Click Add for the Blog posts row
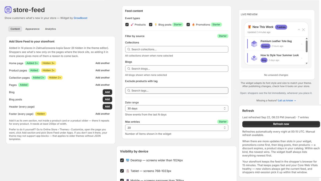 tap(107, 99)
